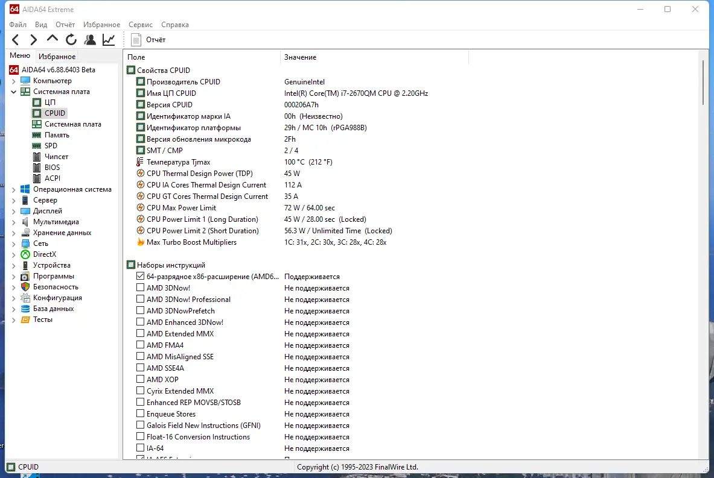Open the Избранное menu in menu bar
Viewport: 714px width, 478px height.
[101, 25]
